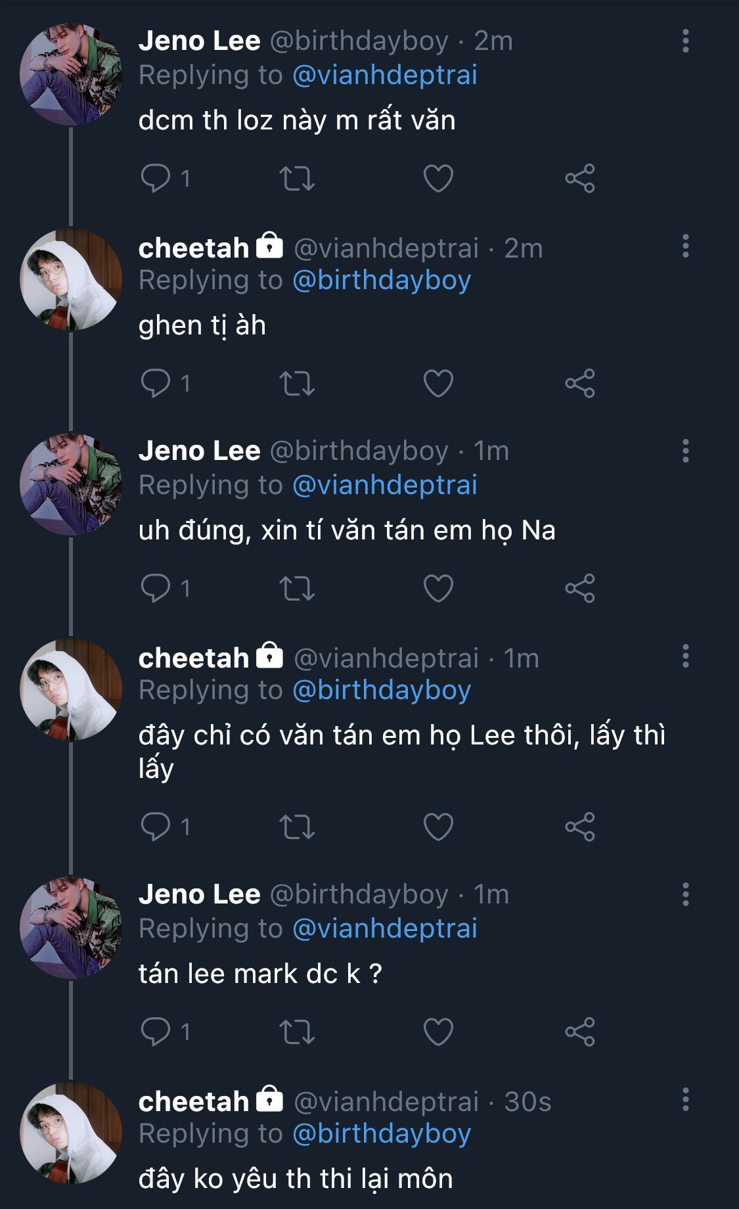Like the "ghen tị àh" tweet
739x1209 pixels.
(438, 383)
